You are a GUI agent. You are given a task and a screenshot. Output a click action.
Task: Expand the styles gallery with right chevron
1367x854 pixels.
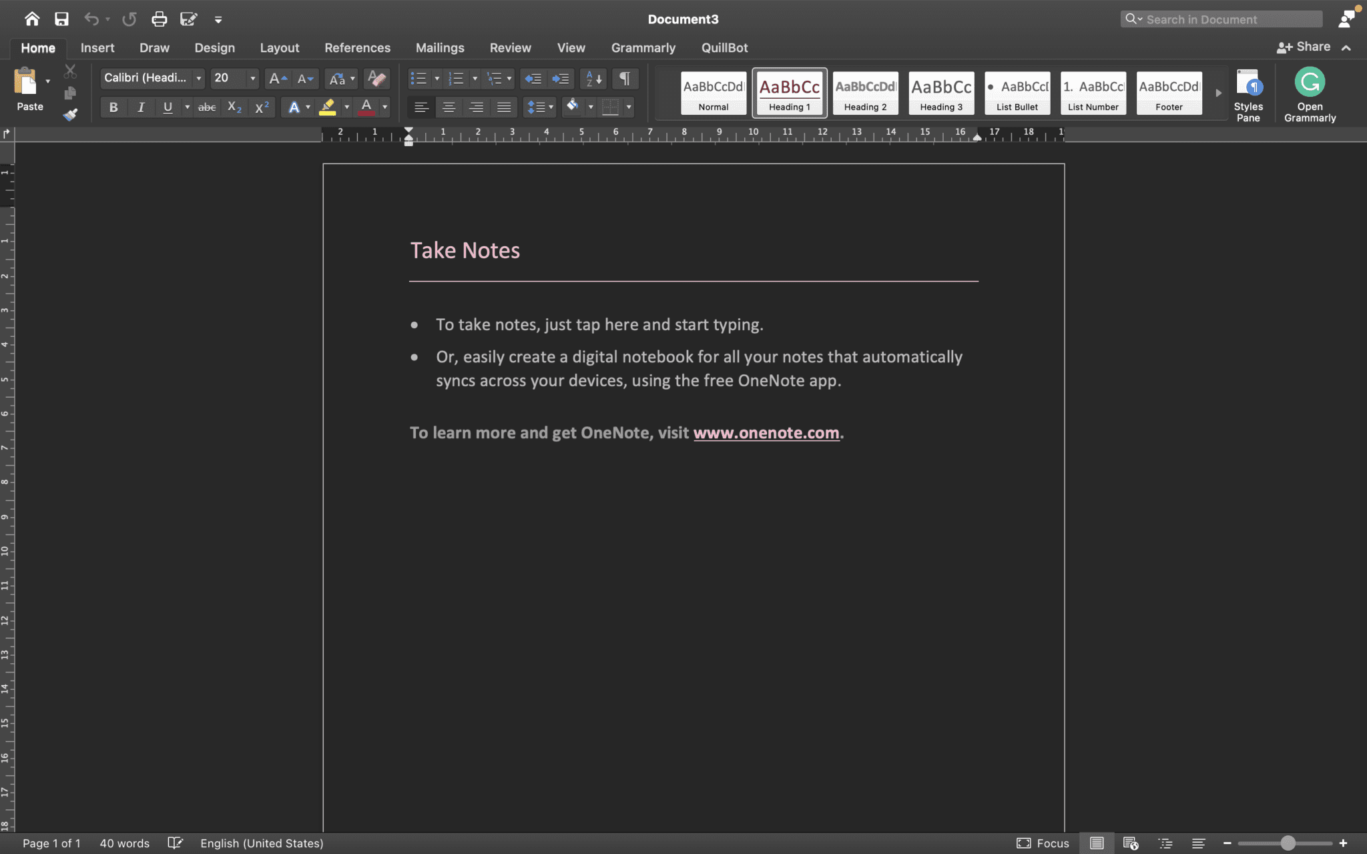tap(1219, 93)
